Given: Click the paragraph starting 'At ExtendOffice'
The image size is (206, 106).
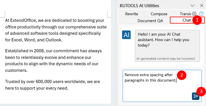Looking at the screenshot, I should [56, 30].
